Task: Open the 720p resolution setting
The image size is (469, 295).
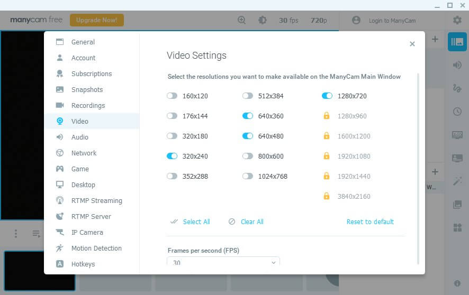Action: [319, 20]
